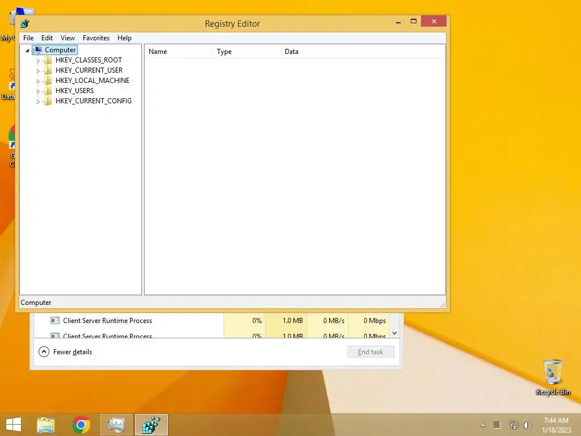The height and width of the screenshot is (436, 581).
Task: Click the HKEY_USERS folder icon
Action: 48,91
